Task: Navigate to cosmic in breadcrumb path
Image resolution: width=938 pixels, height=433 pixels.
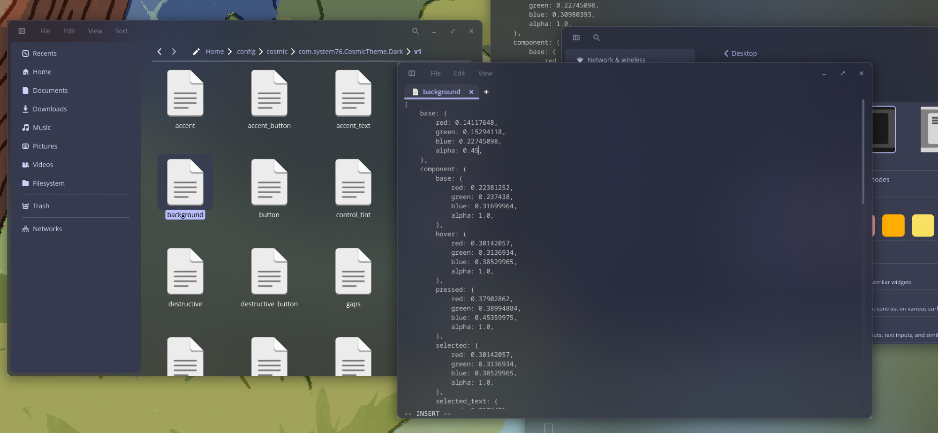Action: pyautogui.click(x=277, y=52)
